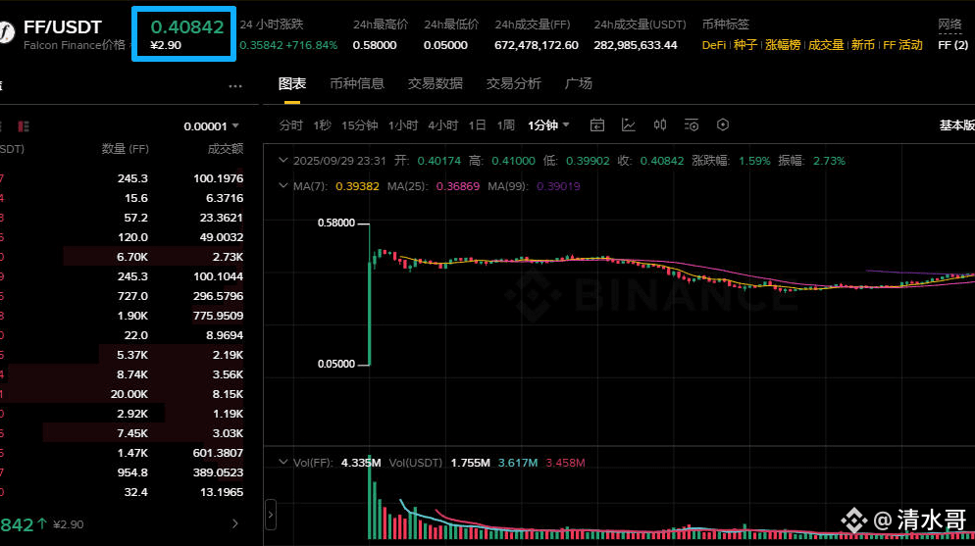
Task: Select the order row with amount 20.00K
Action: coord(122,394)
